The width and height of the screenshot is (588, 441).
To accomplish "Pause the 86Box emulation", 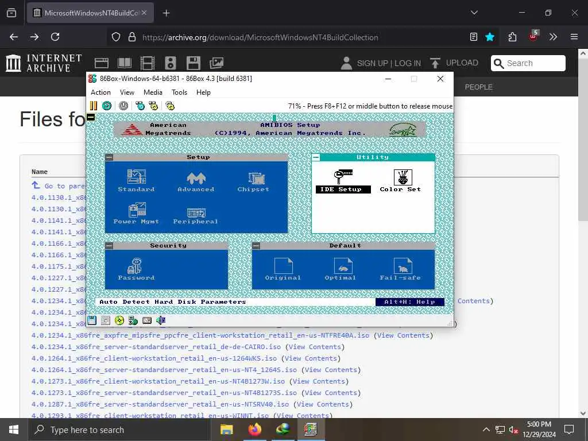I will 94,106.
